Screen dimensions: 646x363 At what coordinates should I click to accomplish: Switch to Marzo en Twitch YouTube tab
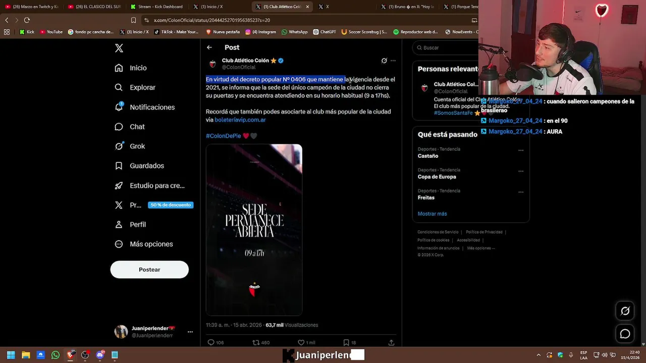click(x=31, y=7)
